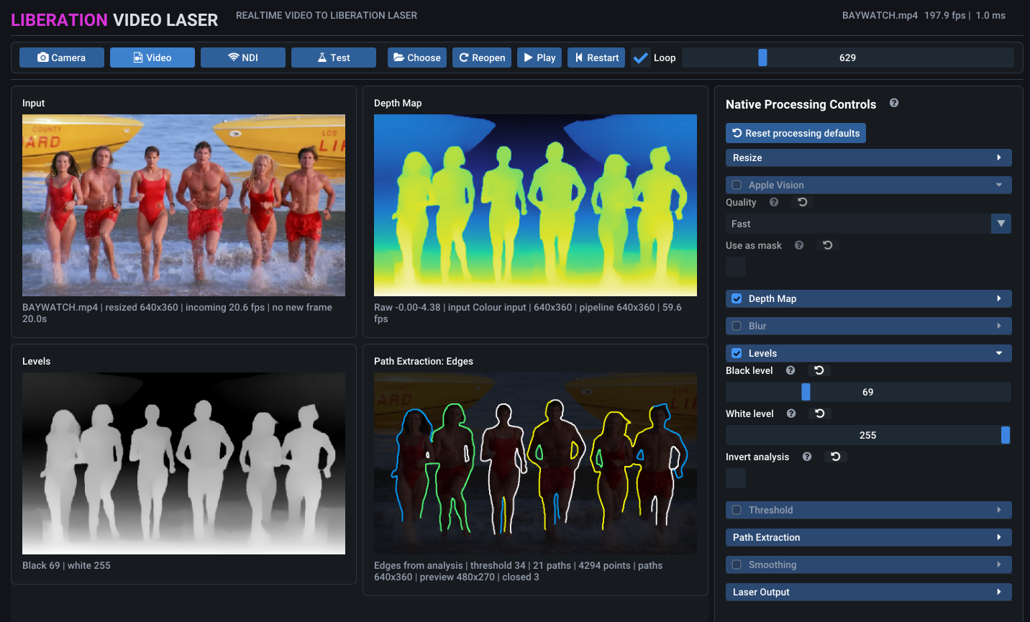
Task: Select the Test input source
Action: (334, 58)
